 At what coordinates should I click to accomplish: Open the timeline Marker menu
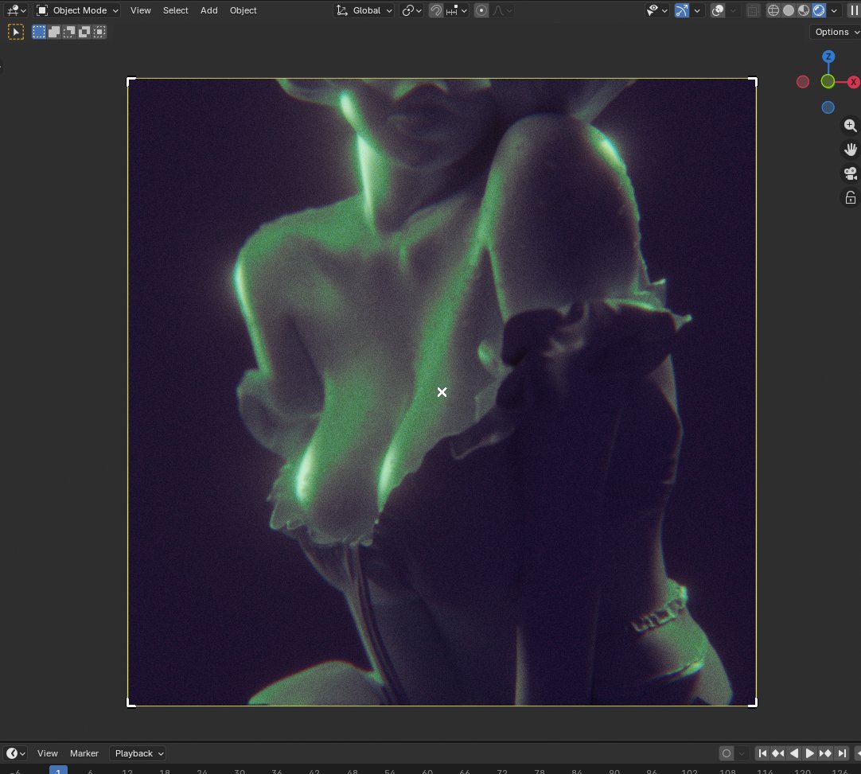click(x=84, y=753)
